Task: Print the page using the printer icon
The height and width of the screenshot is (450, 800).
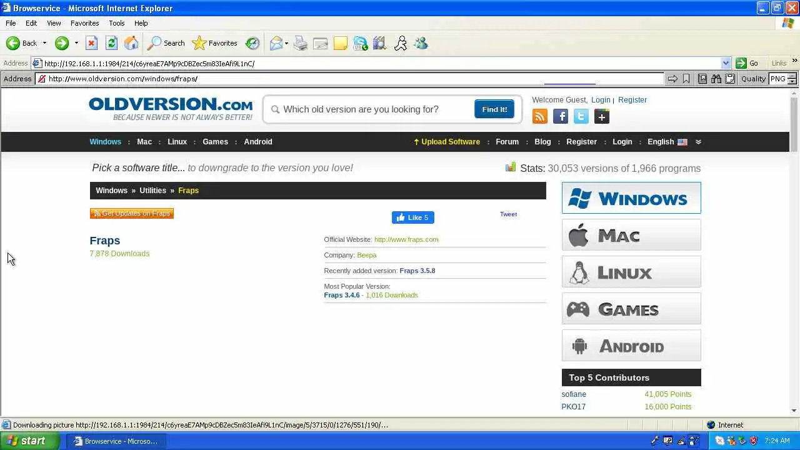Action: pyautogui.click(x=301, y=43)
